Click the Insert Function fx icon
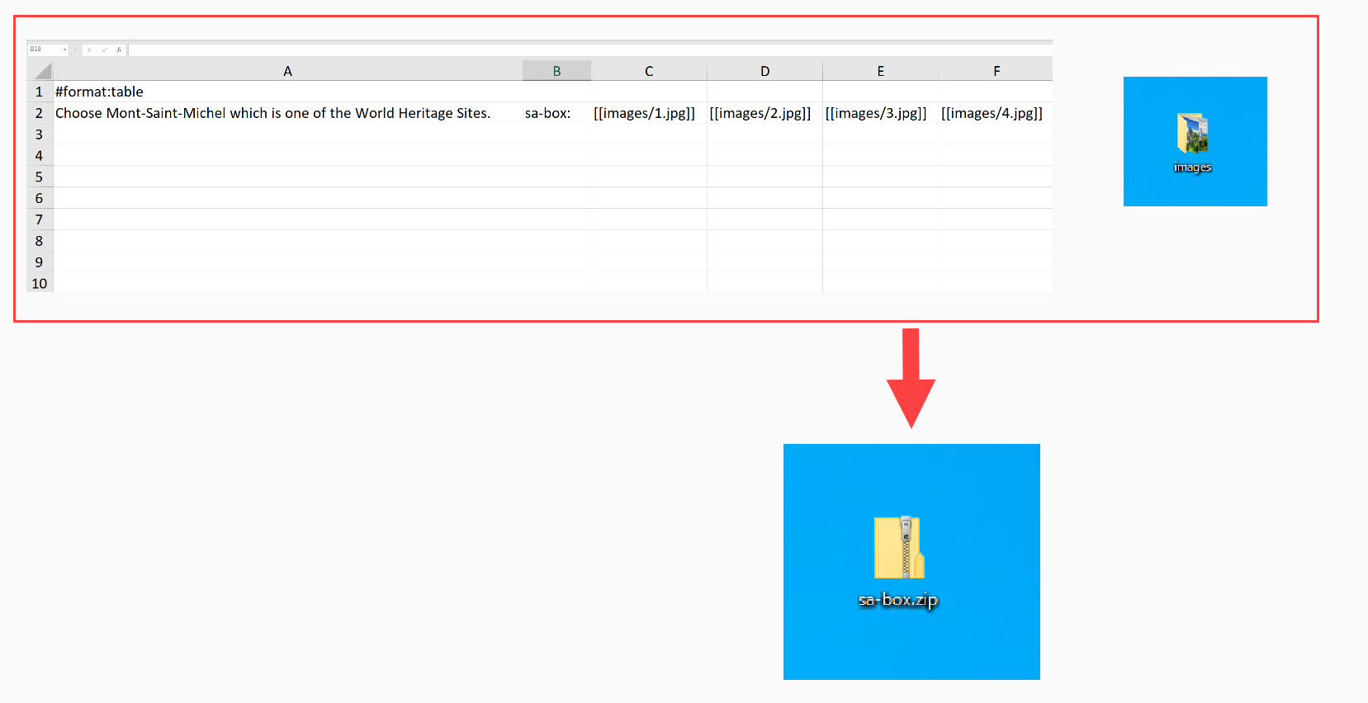This screenshot has height=703, width=1368. (x=119, y=50)
